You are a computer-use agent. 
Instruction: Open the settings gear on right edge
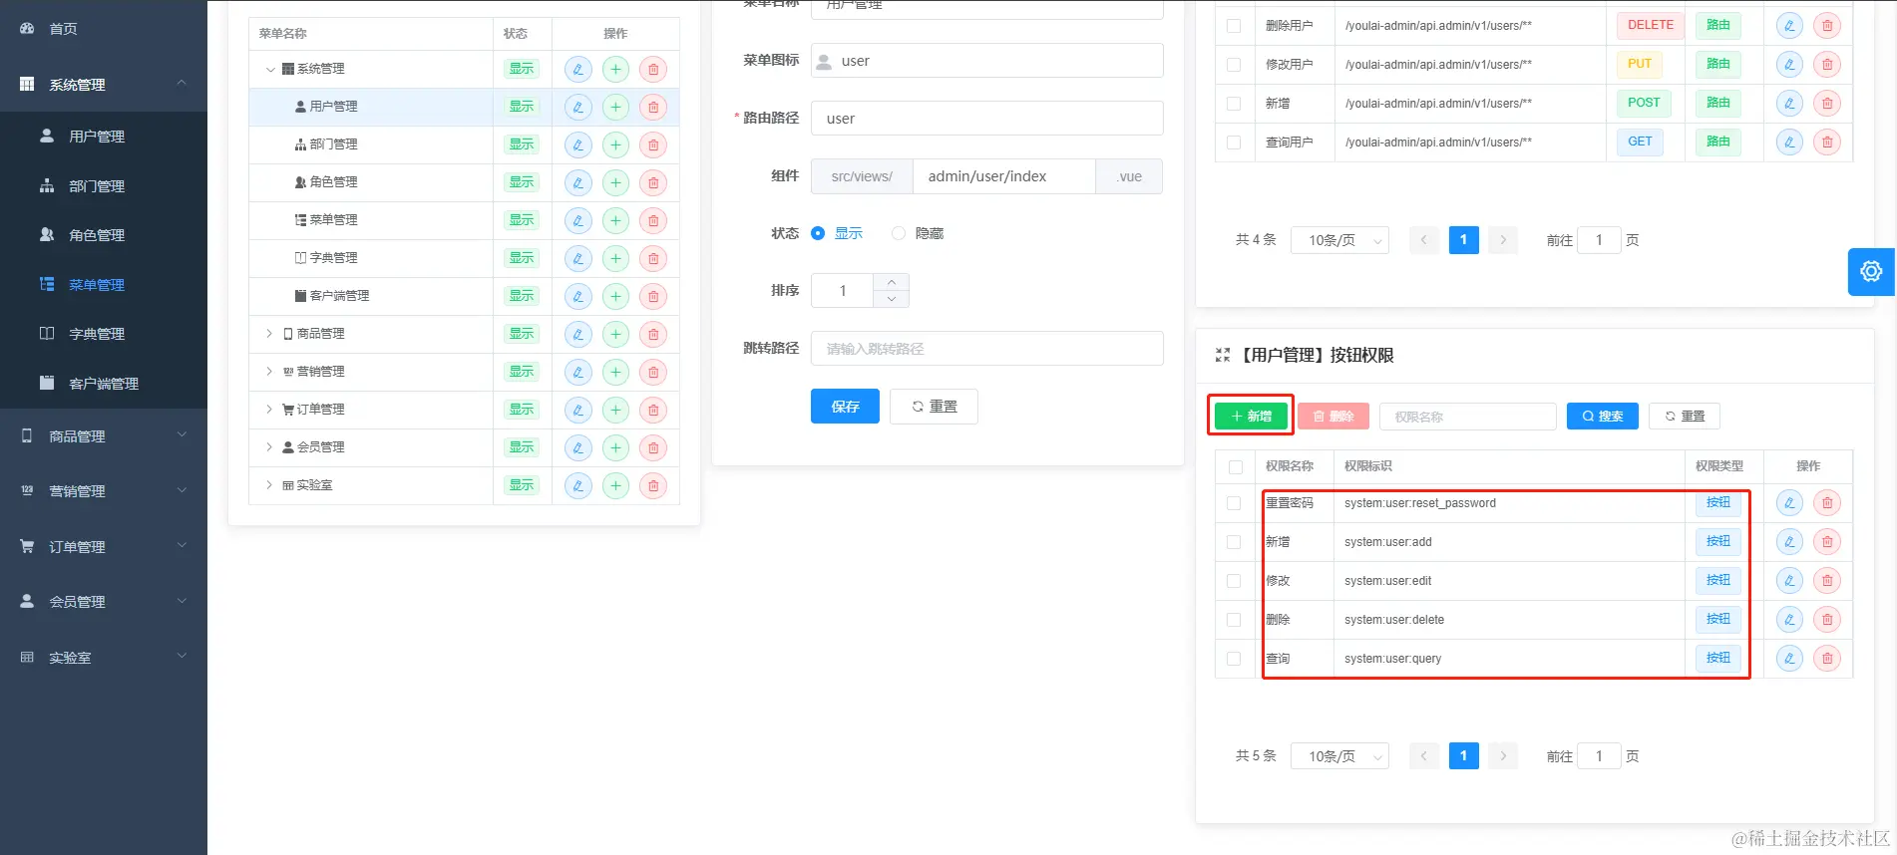1871,271
